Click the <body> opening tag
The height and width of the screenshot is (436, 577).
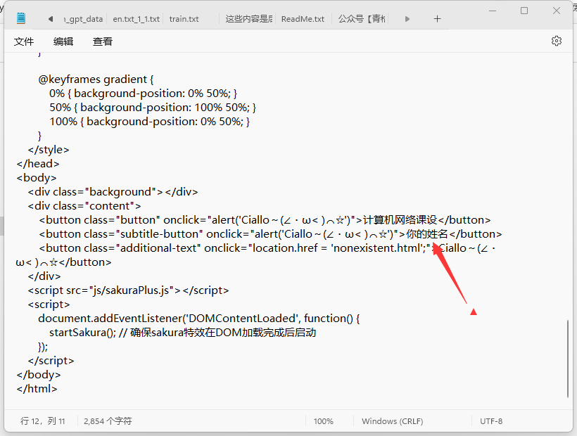(x=37, y=178)
